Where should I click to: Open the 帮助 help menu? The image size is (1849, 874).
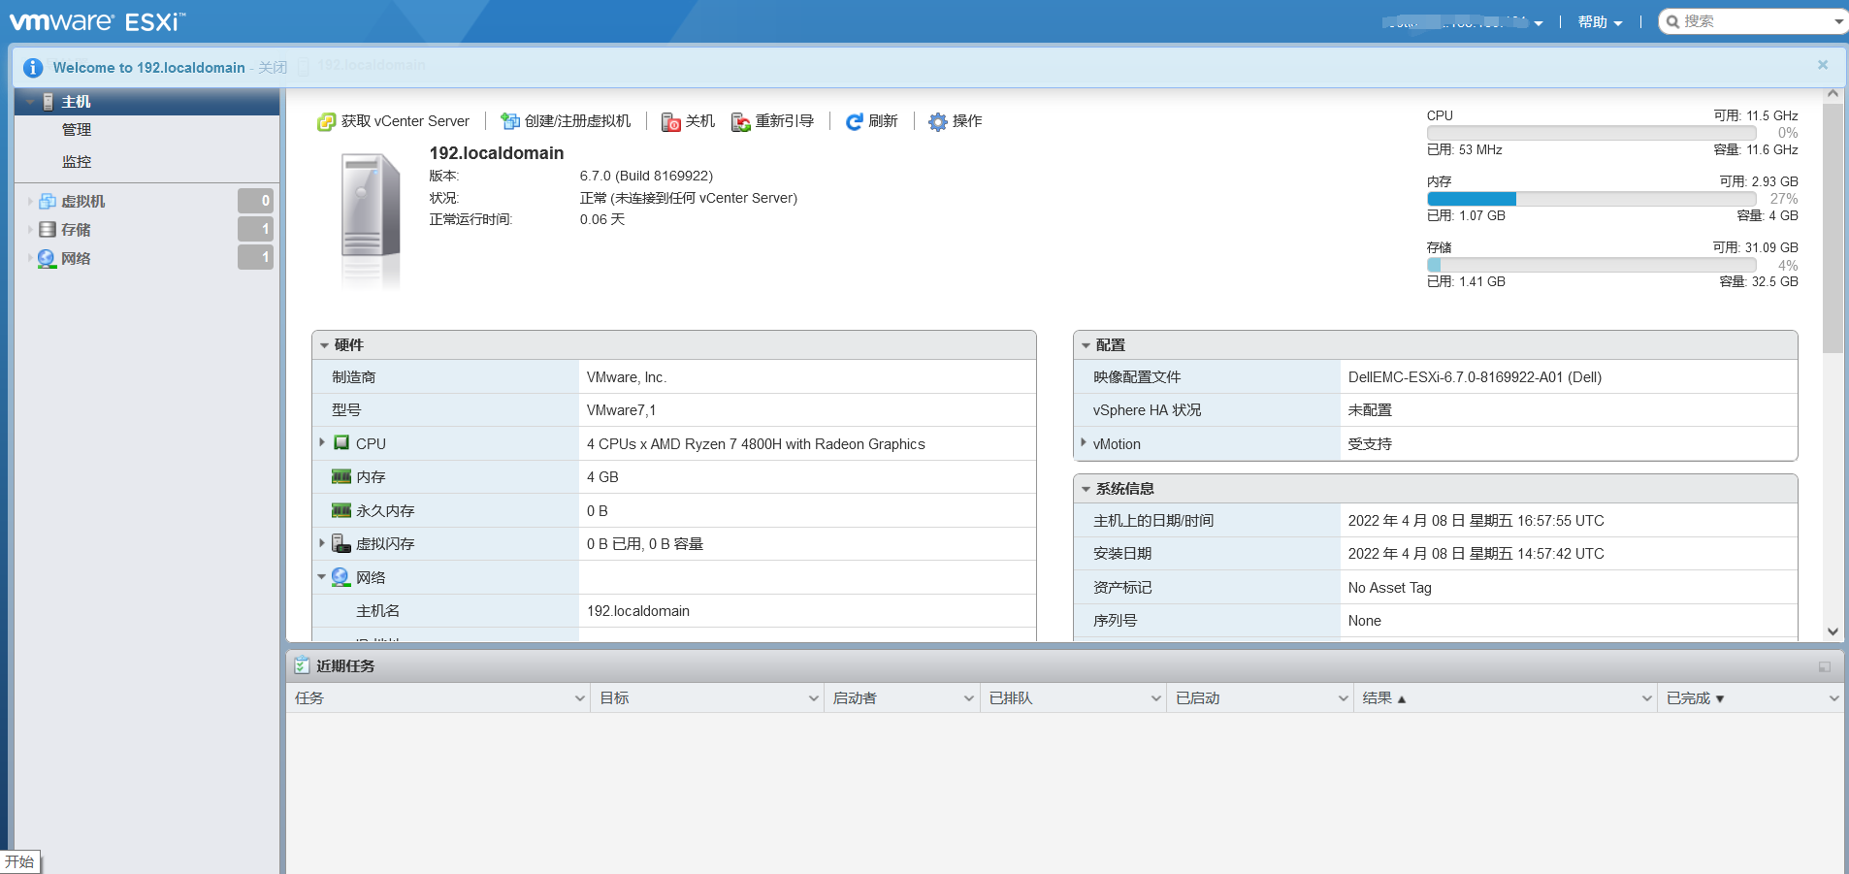[1600, 21]
